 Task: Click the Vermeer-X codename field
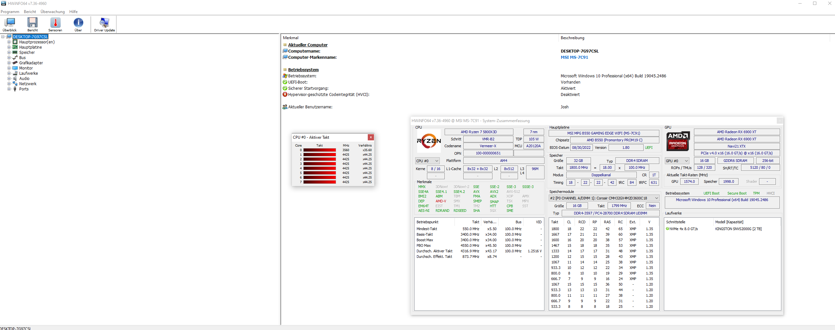click(488, 146)
